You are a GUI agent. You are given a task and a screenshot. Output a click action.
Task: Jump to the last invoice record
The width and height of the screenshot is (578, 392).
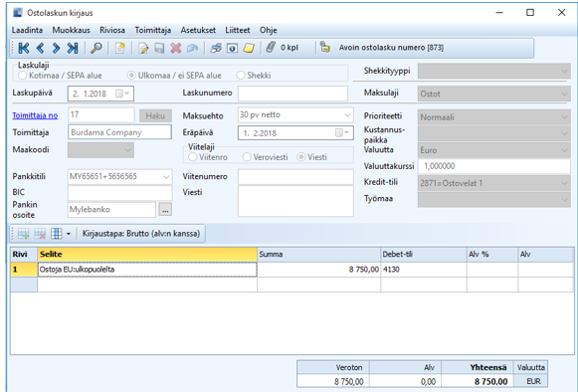73,48
